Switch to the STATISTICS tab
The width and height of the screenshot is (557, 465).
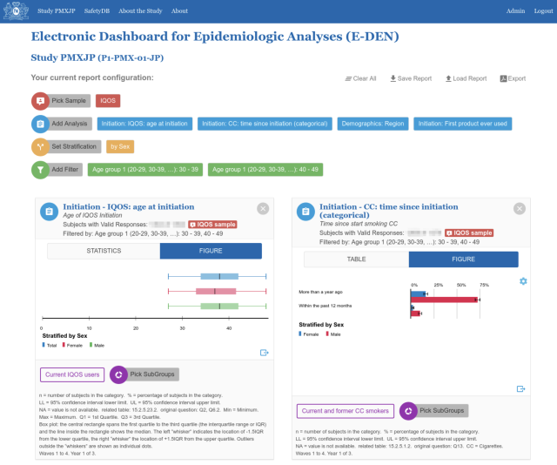click(x=104, y=251)
